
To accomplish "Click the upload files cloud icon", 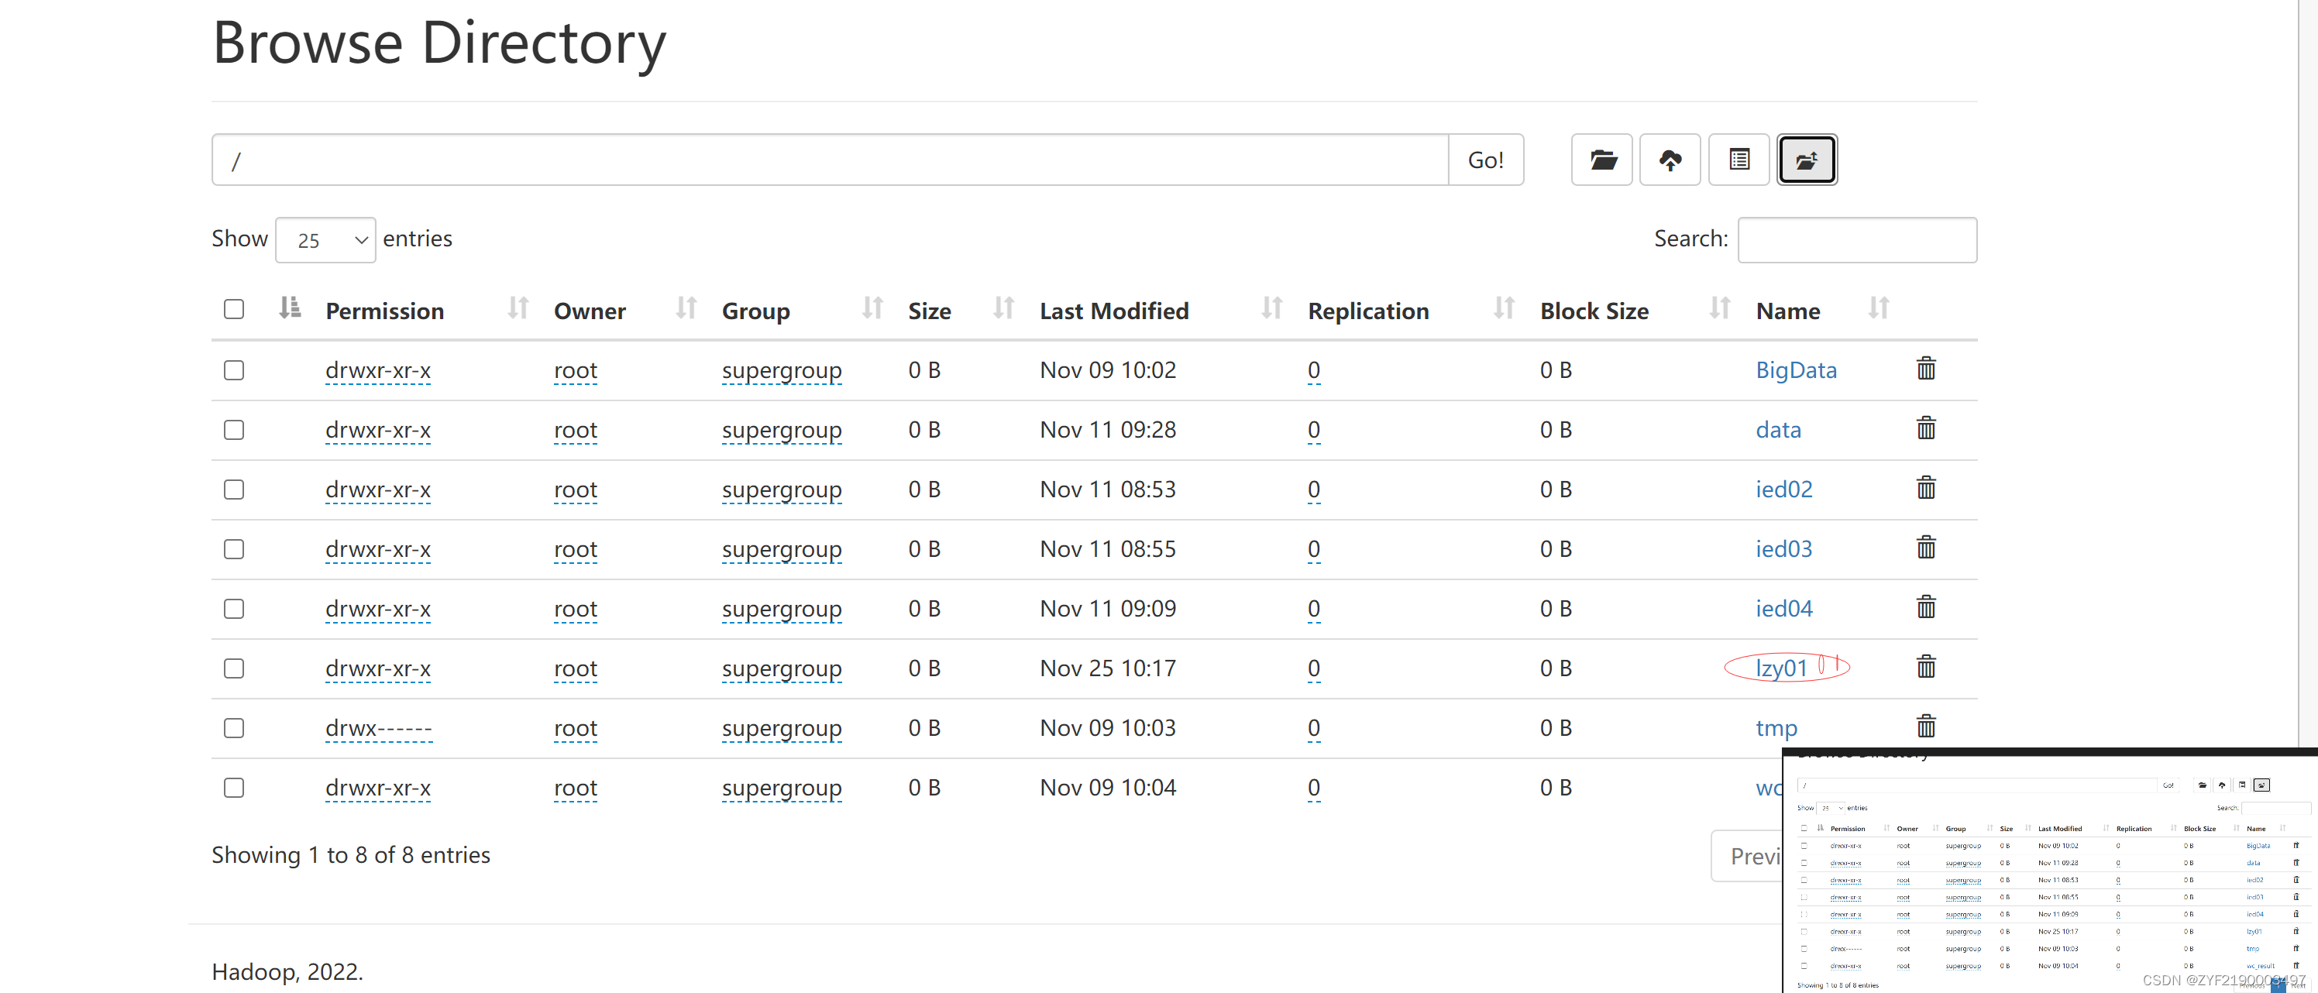I will pos(1670,160).
